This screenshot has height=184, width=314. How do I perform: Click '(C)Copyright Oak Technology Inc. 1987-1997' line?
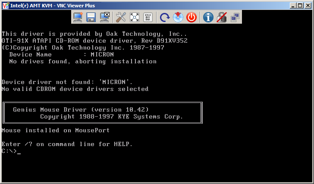click(x=83, y=47)
